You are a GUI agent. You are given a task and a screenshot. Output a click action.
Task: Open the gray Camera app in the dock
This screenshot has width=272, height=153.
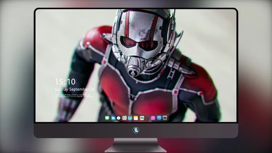(165, 118)
